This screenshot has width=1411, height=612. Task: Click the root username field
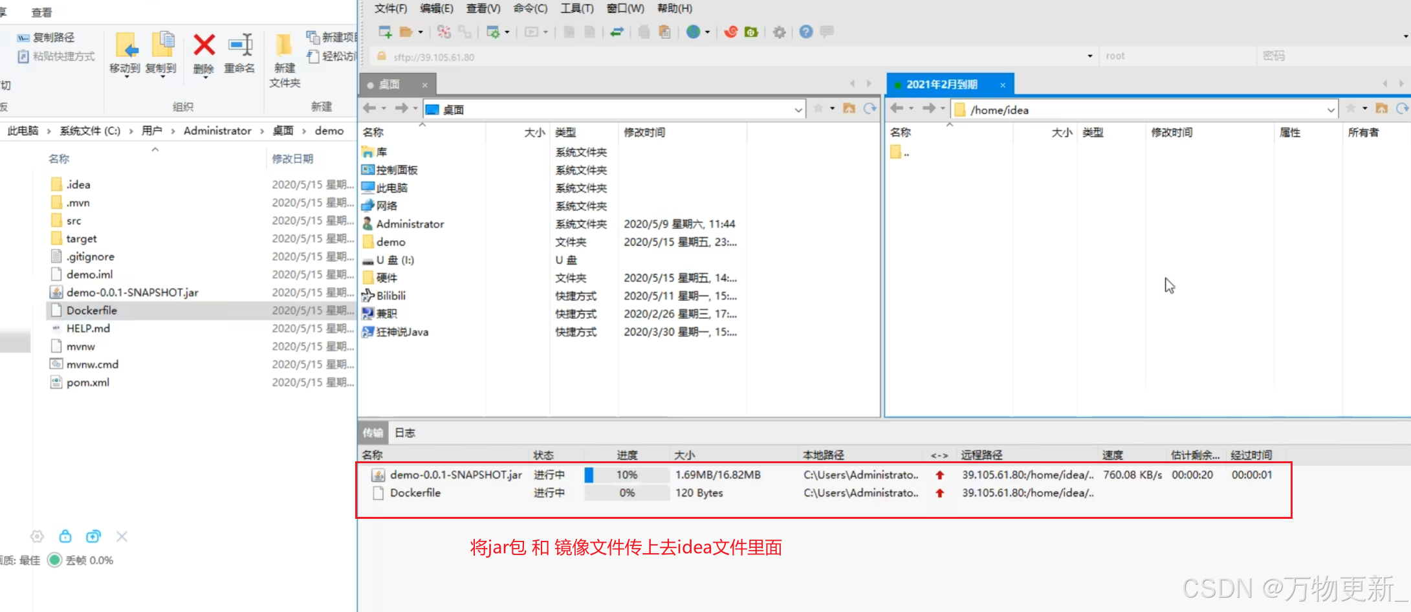1177,56
